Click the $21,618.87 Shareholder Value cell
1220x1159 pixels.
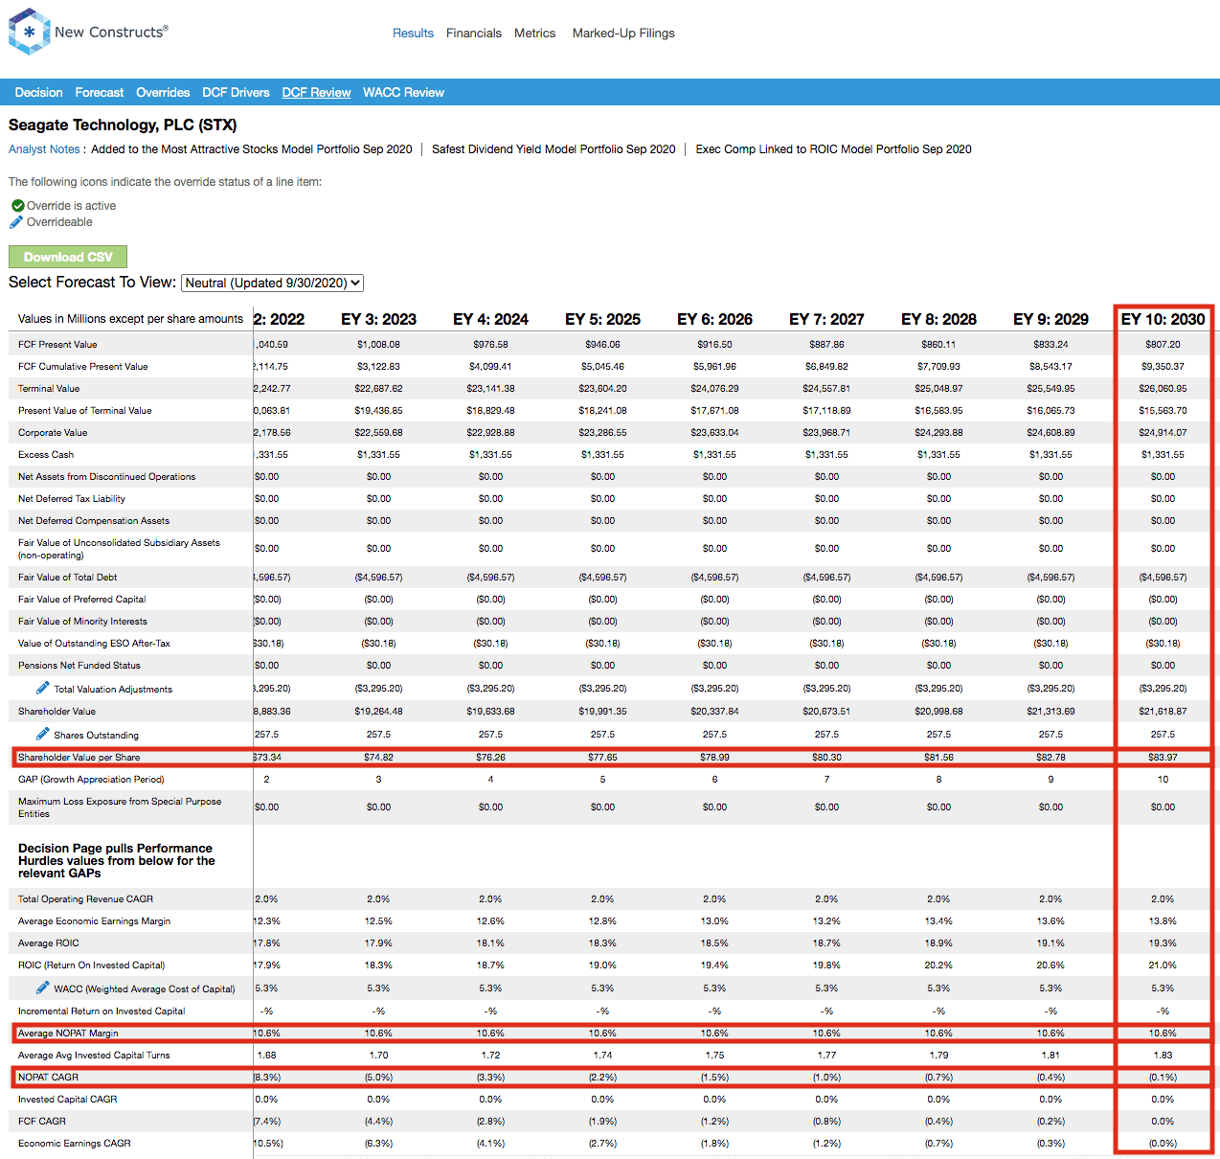pos(1163,711)
